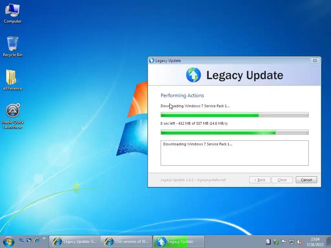This screenshot has width=331, height=248.
Task: Click the Legacy Update title bar icon
Action: [152, 60]
